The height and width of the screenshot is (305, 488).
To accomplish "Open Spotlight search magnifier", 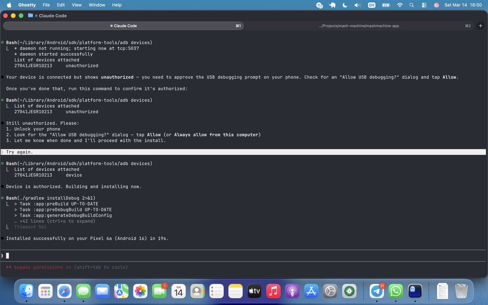I will click(x=412, y=5).
